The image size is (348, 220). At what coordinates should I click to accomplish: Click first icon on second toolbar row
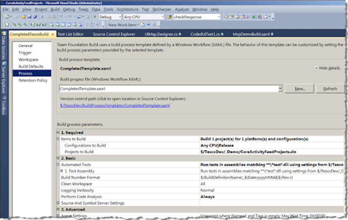click(7, 25)
